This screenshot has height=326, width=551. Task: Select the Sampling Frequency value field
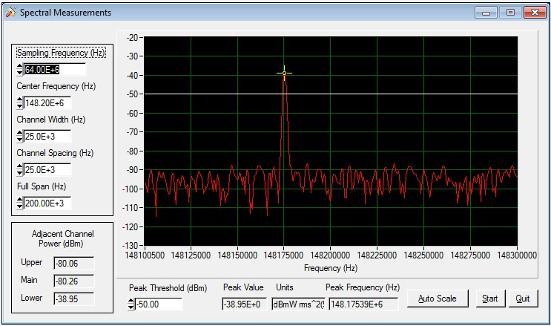pos(54,70)
